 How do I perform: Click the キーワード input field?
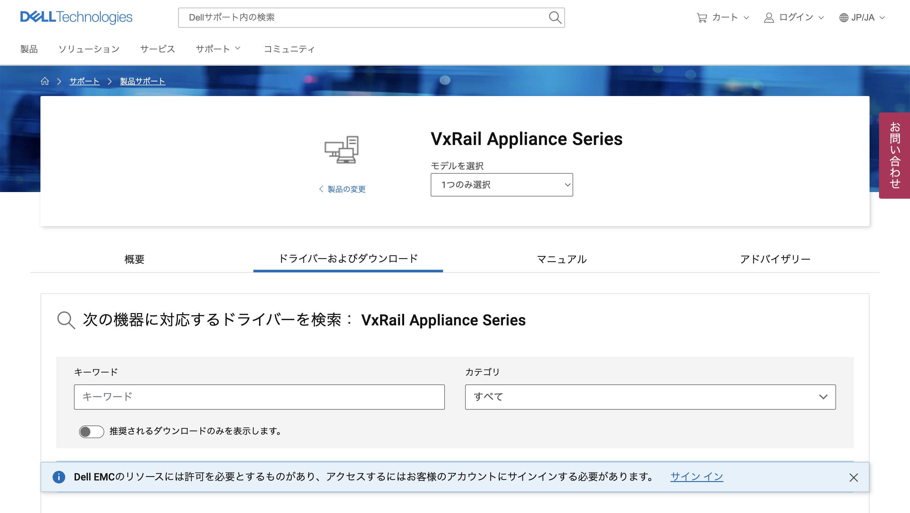pos(259,397)
